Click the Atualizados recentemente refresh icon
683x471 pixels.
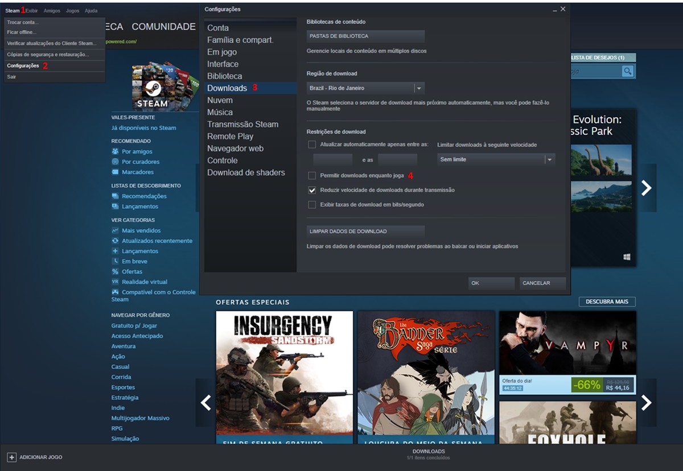[116, 241]
